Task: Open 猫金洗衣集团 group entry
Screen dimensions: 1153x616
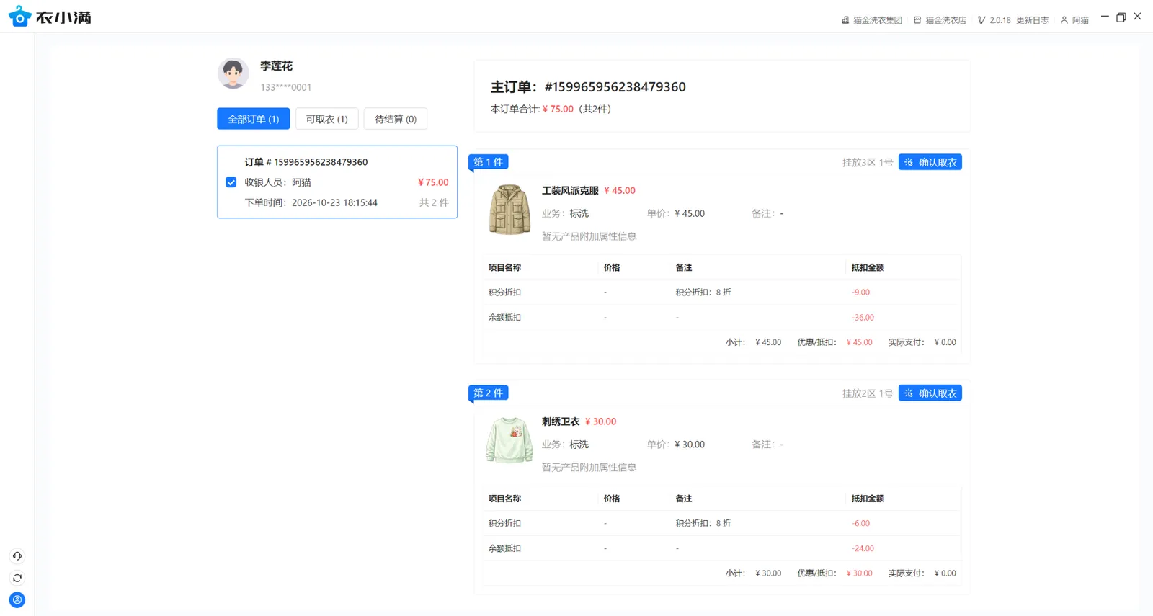Action: coord(872,20)
